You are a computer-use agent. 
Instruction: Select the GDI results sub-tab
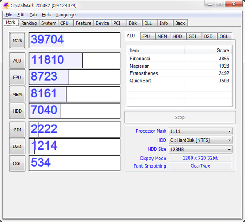tap(194, 36)
